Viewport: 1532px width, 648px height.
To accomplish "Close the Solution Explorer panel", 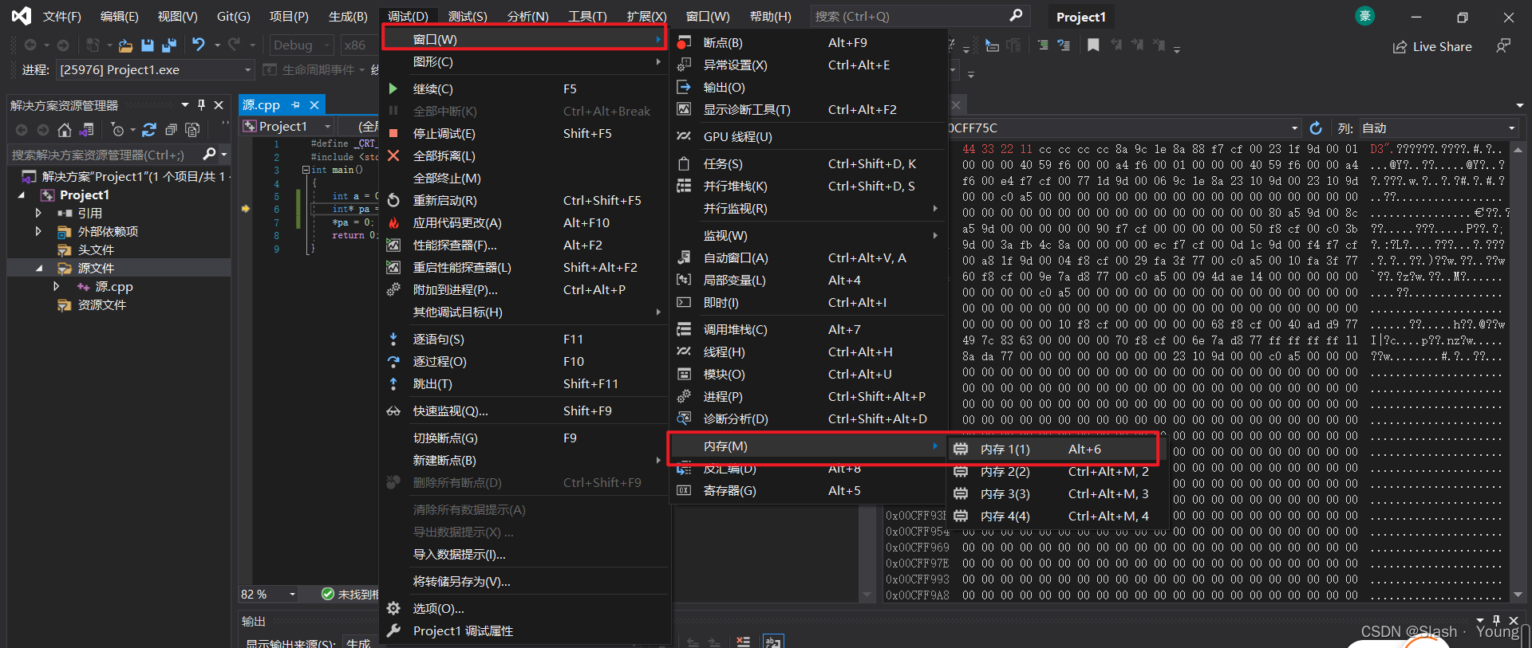I will (x=219, y=105).
